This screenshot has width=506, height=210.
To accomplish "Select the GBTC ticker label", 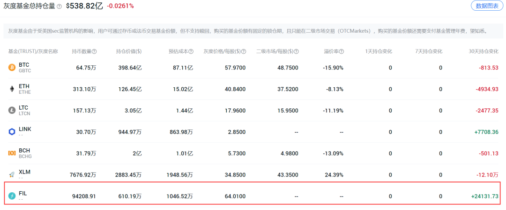I will [x=25, y=71].
